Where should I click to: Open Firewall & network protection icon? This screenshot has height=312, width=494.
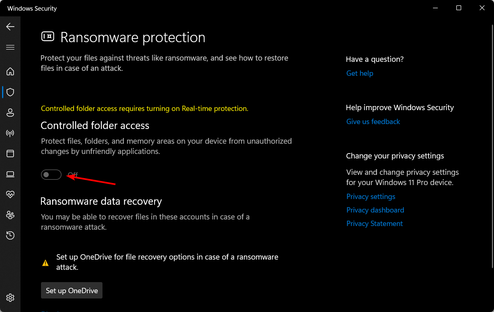(10, 133)
